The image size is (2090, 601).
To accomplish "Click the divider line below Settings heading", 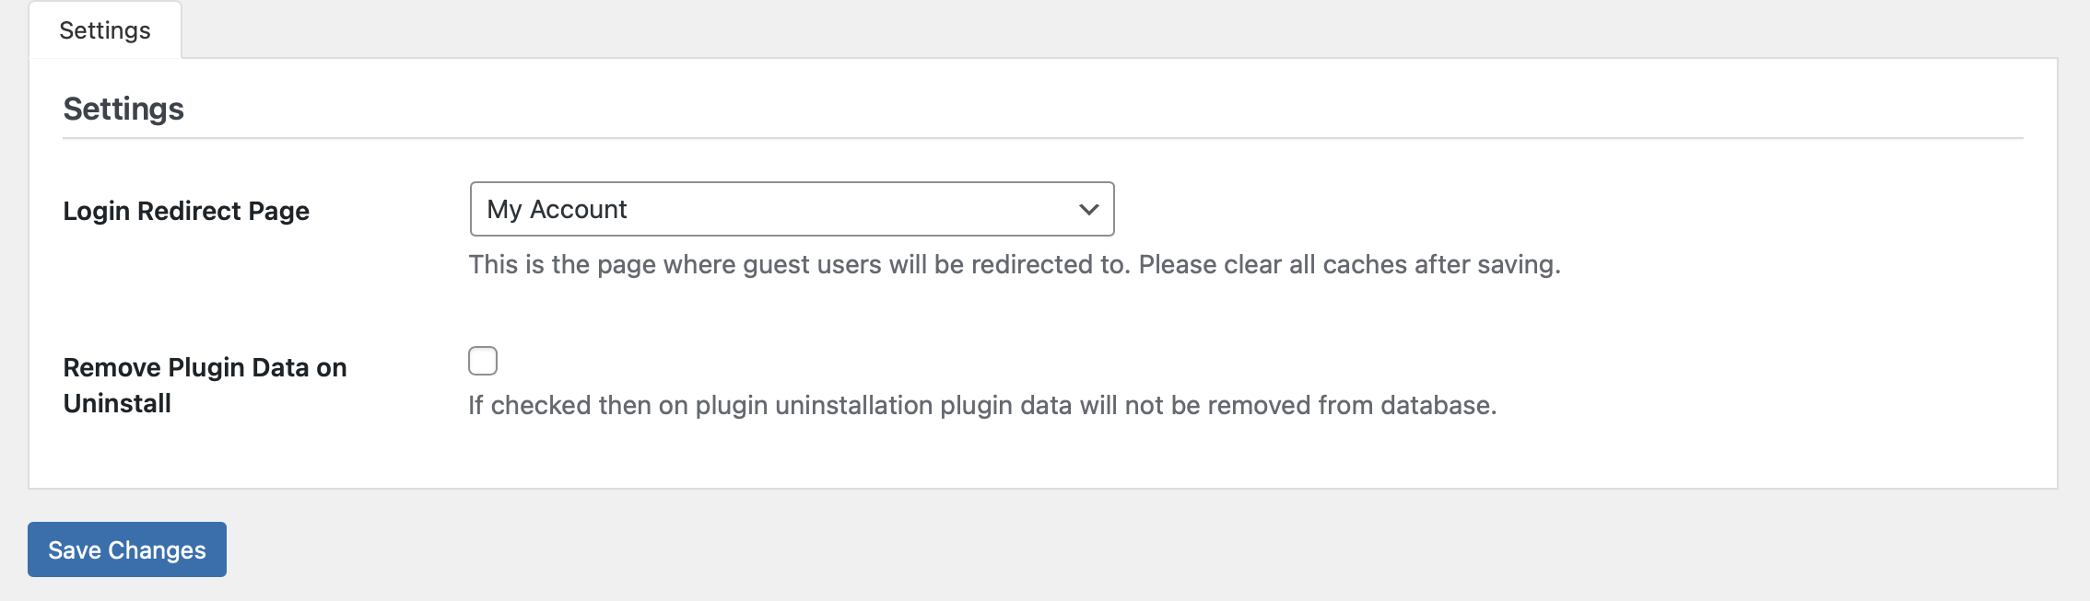I will point(1043,139).
